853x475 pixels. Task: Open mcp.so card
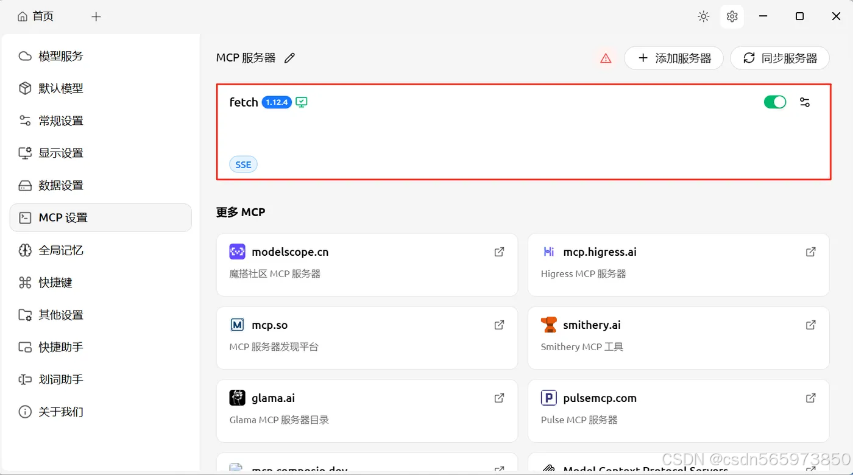pos(367,337)
